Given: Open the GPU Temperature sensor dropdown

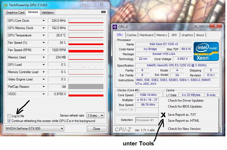Looking at the screenshot, I should click(x=44, y=35).
